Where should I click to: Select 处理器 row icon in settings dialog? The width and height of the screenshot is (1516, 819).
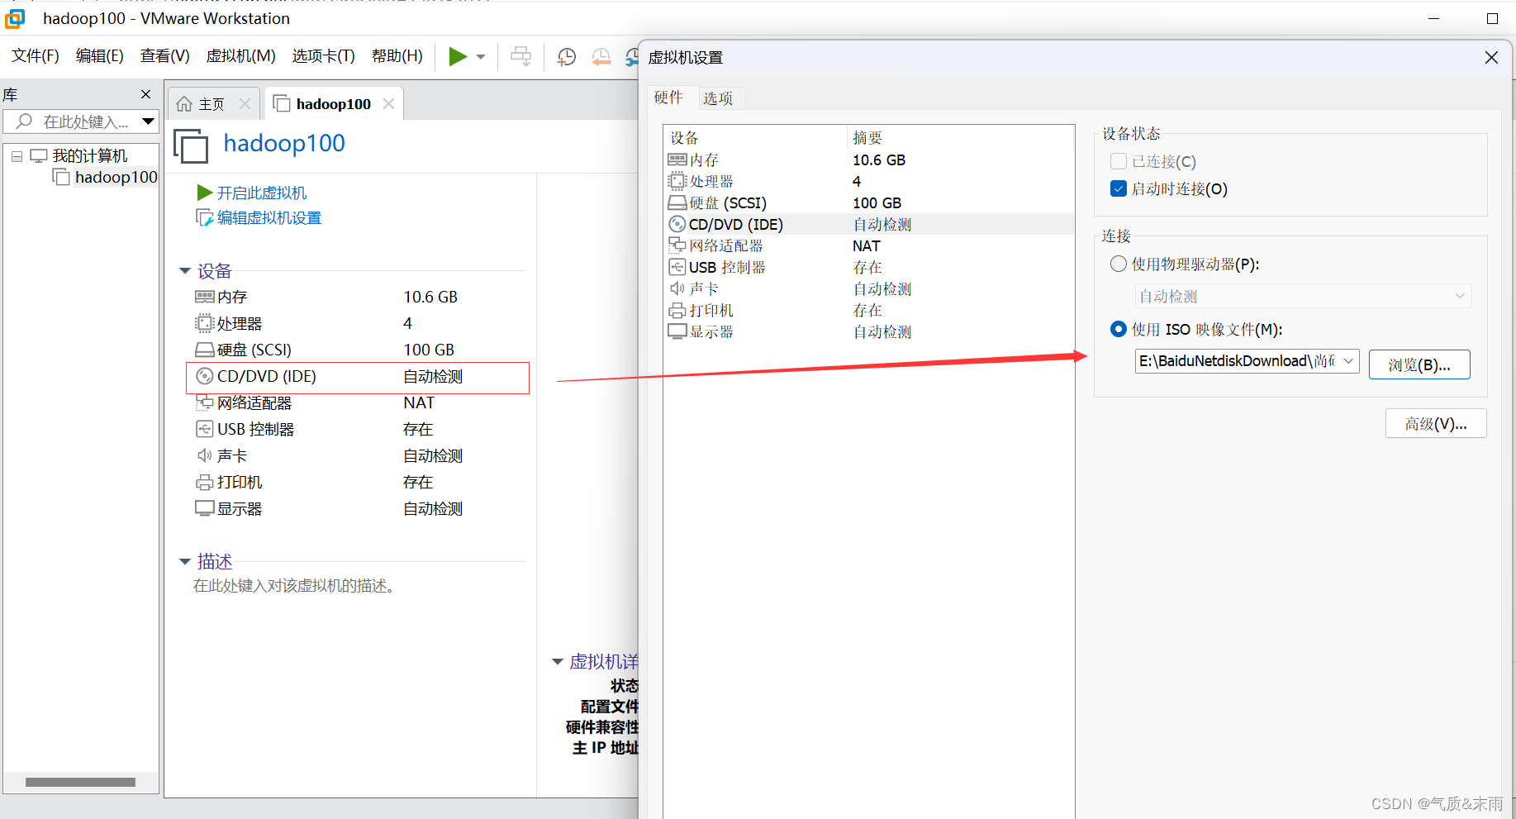[x=677, y=181]
